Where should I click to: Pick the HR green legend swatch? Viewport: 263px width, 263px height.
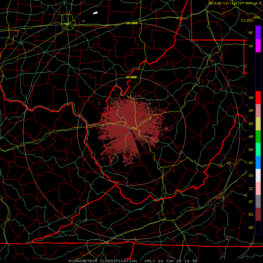coord(258,136)
